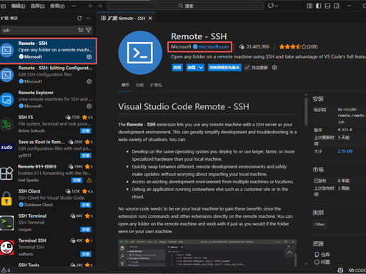Viewport: 366px width, 274px height.
Task: Open gear for Remote - SSH: Editing Configuration
Action: 89,81
